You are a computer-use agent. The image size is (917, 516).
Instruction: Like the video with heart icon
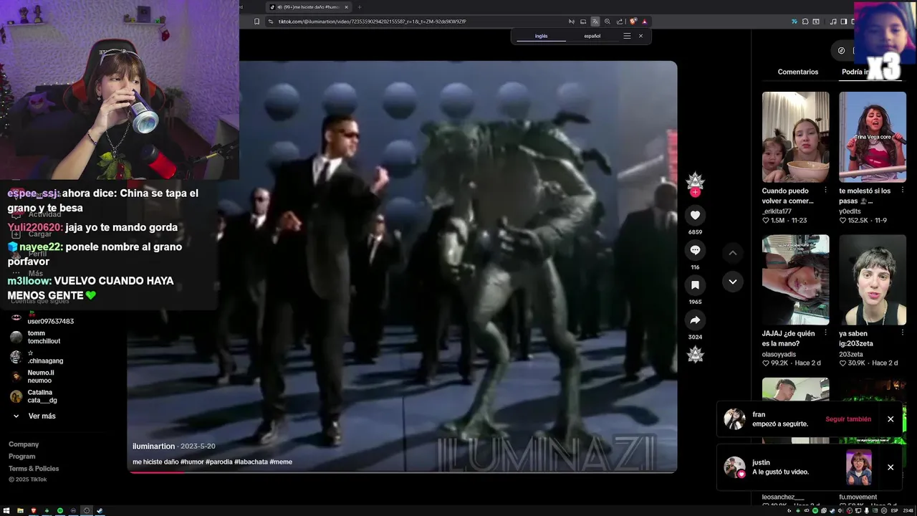[695, 215]
